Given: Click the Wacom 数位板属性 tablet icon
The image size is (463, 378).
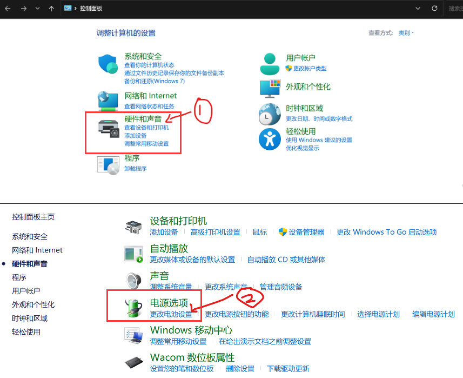Looking at the screenshot, I should [133, 361].
